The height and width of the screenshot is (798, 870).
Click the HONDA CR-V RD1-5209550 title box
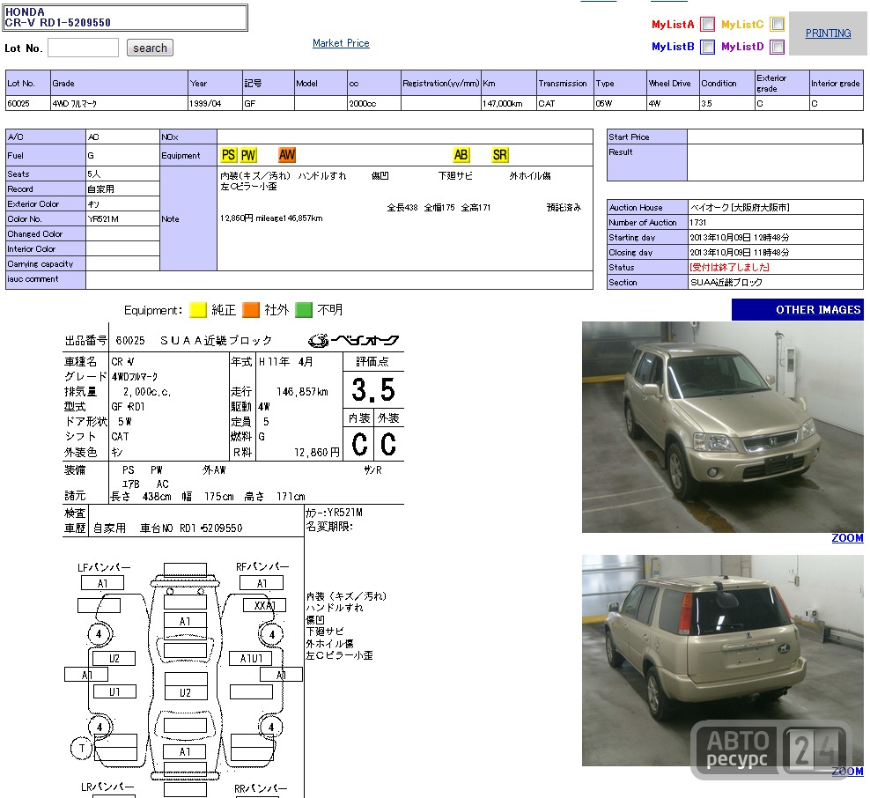[x=125, y=18]
